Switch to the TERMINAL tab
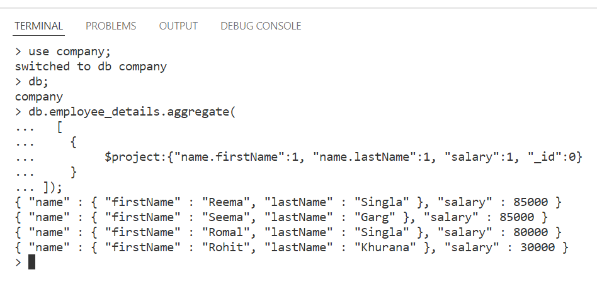 click(x=38, y=26)
